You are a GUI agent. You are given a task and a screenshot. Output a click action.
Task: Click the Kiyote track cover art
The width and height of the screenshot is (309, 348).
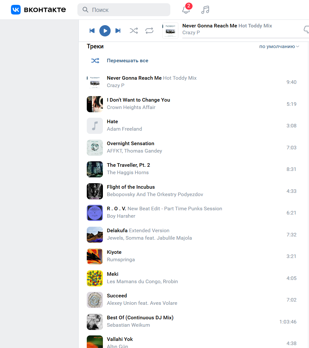point(95,256)
